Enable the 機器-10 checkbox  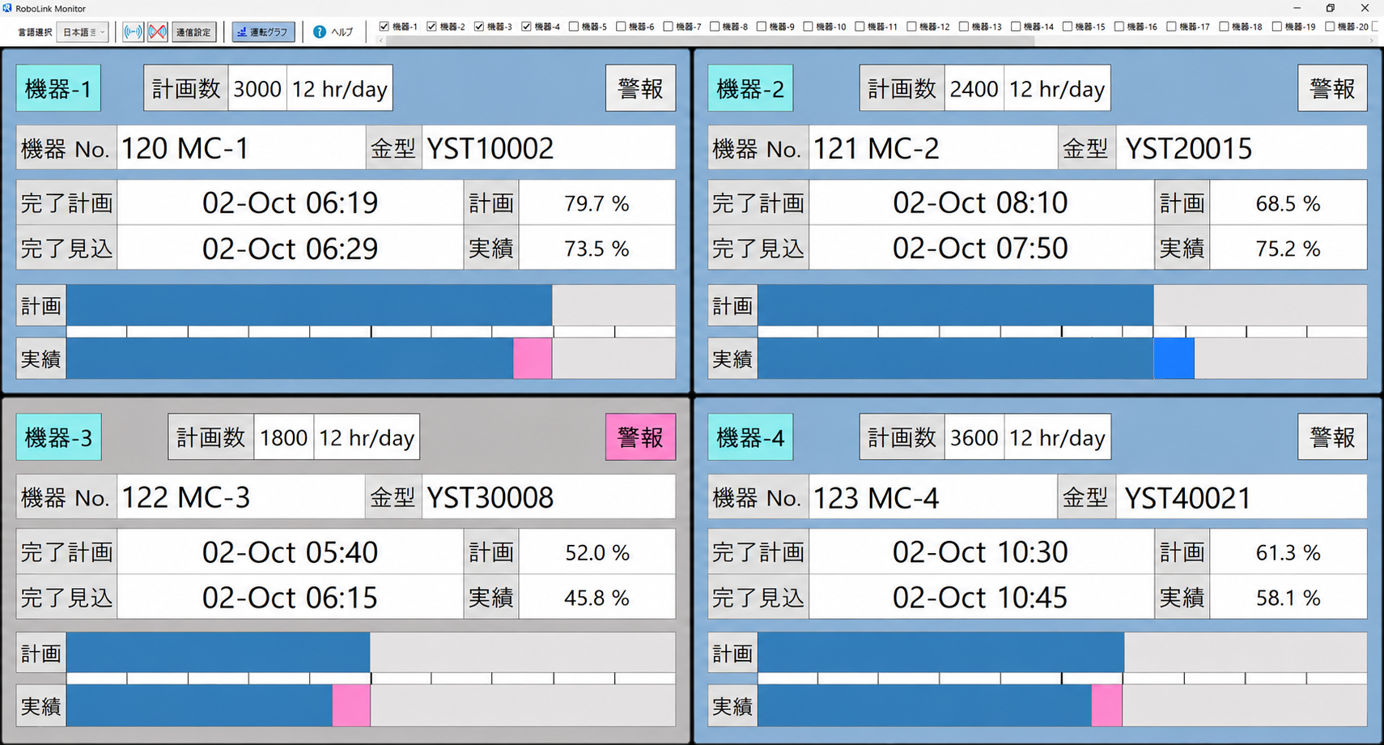[808, 27]
